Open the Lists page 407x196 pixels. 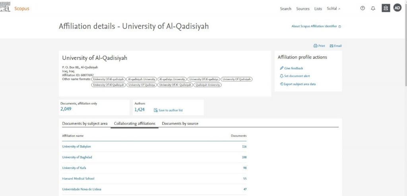point(318,9)
